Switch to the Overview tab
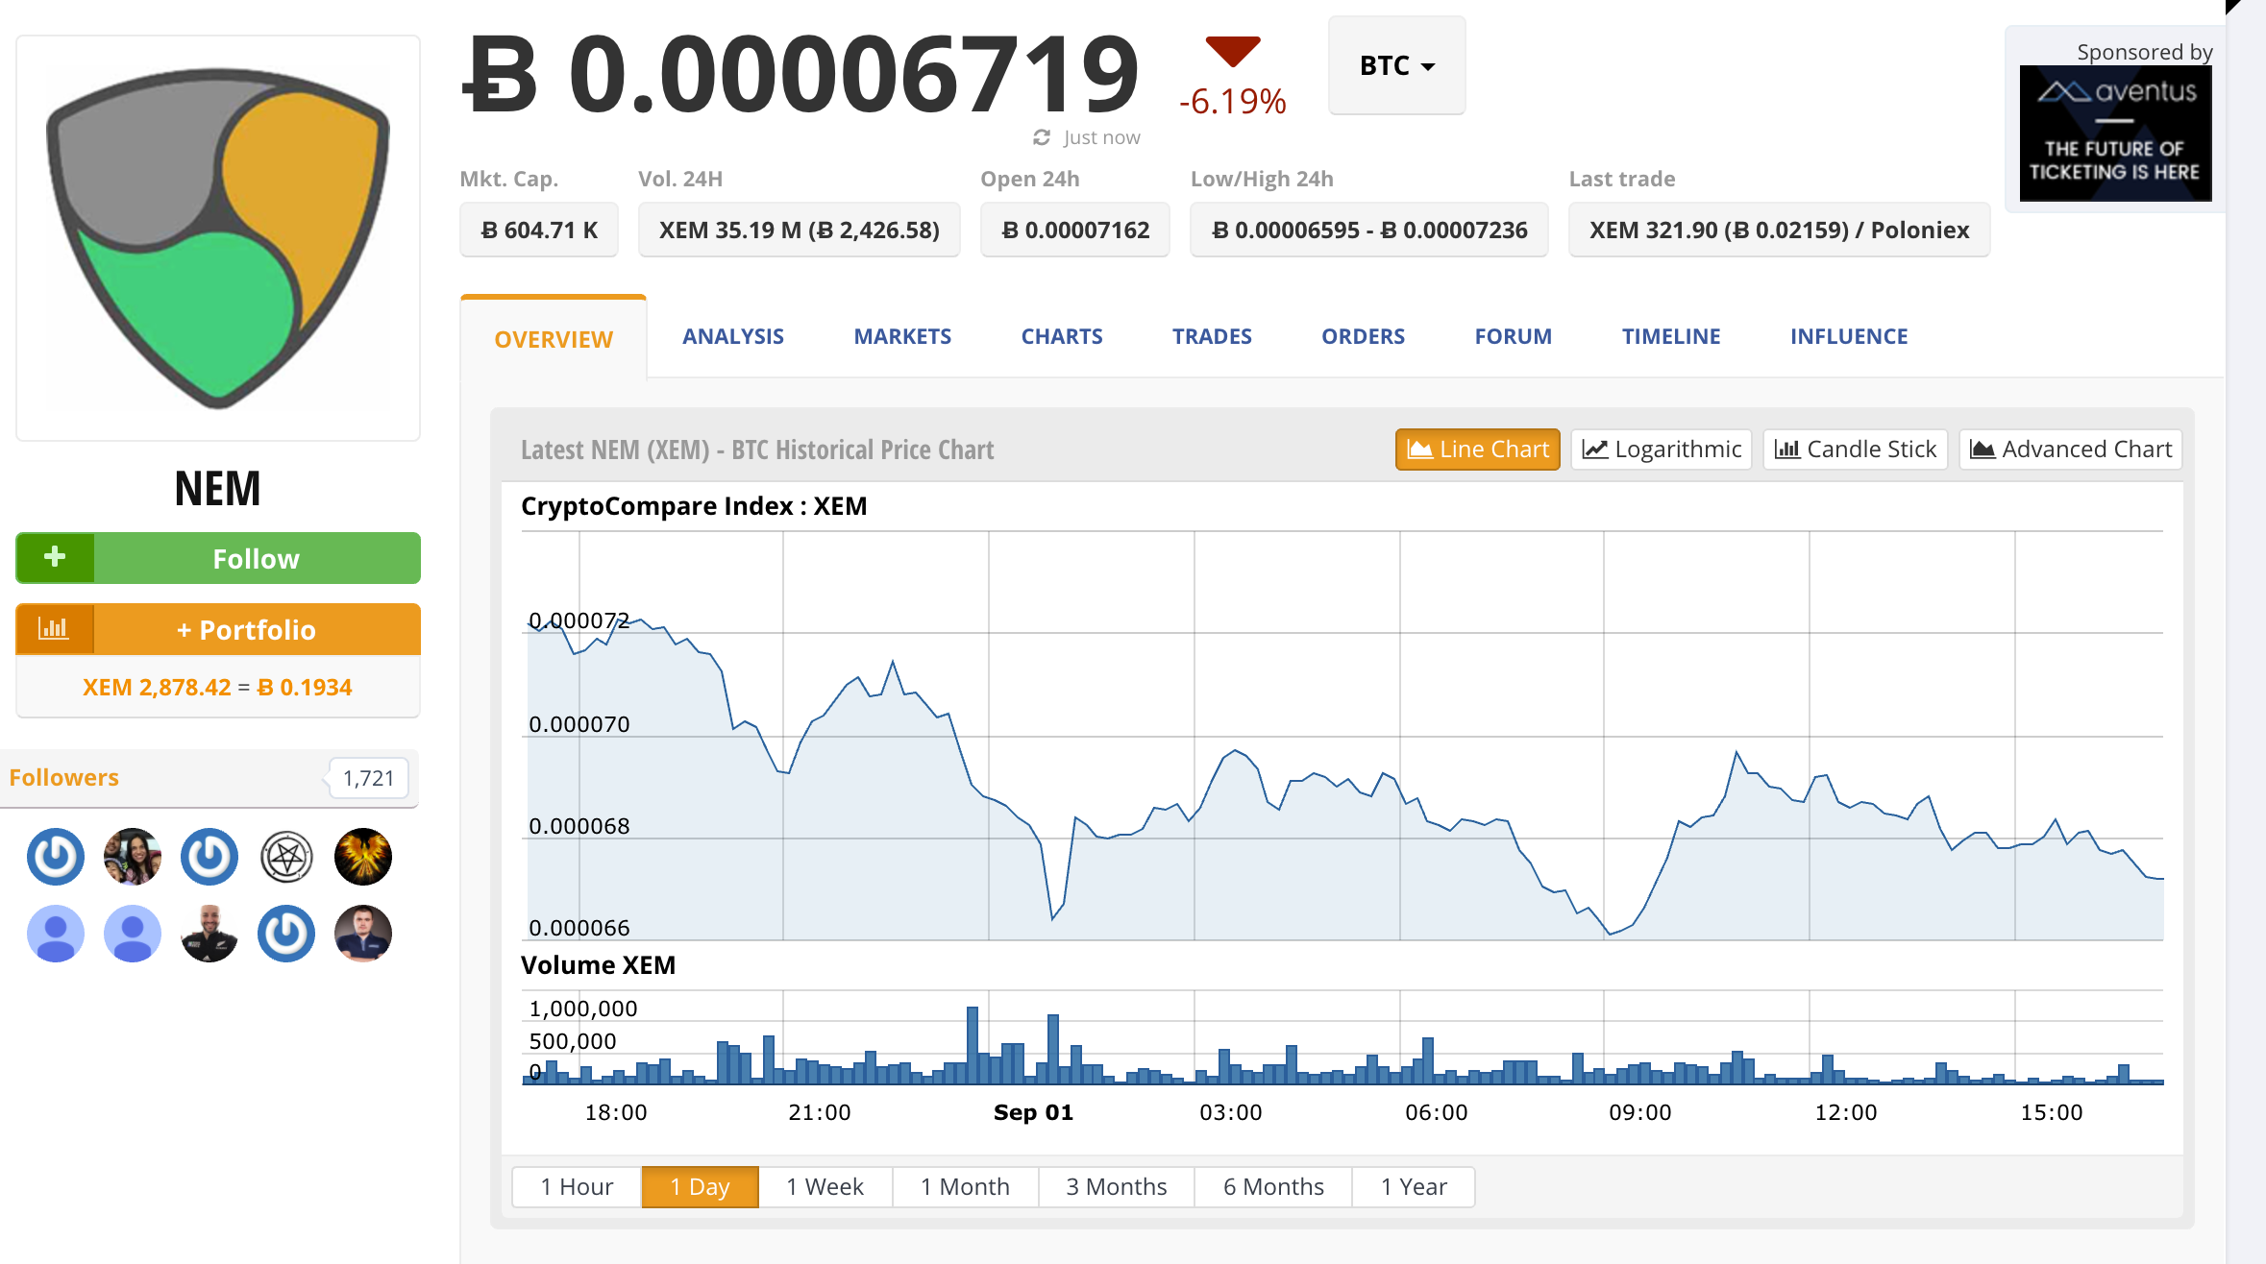Viewport: 2266px width, 1264px height. [554, 339]
